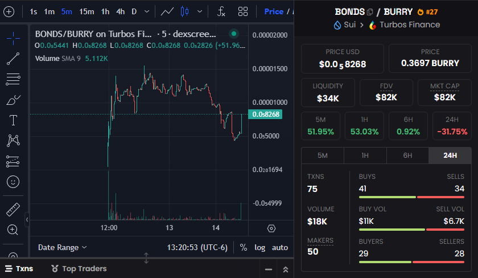The image size is (478, 278).
Task: Click the 24H -31.75% change card
Action: (452, 126)
